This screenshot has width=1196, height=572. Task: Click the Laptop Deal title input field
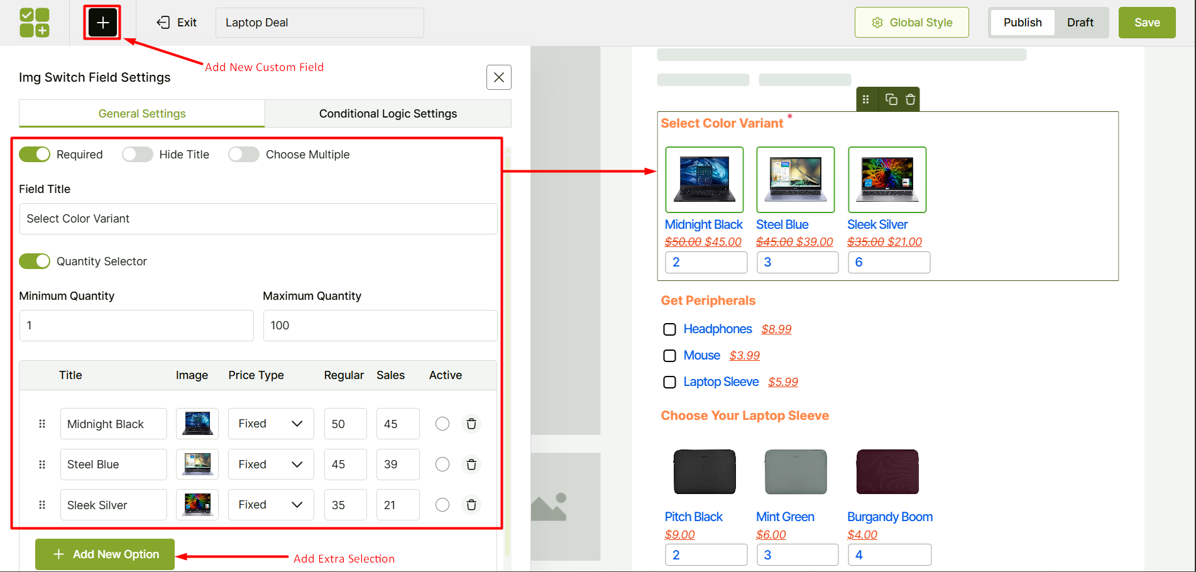pos(319,22)
